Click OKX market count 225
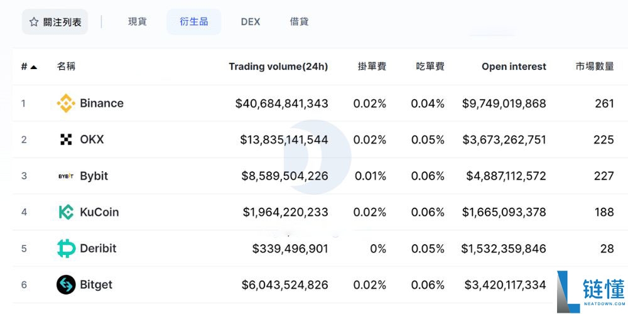Viewport: 628px width, 314px height. click(x=604, y=139)
